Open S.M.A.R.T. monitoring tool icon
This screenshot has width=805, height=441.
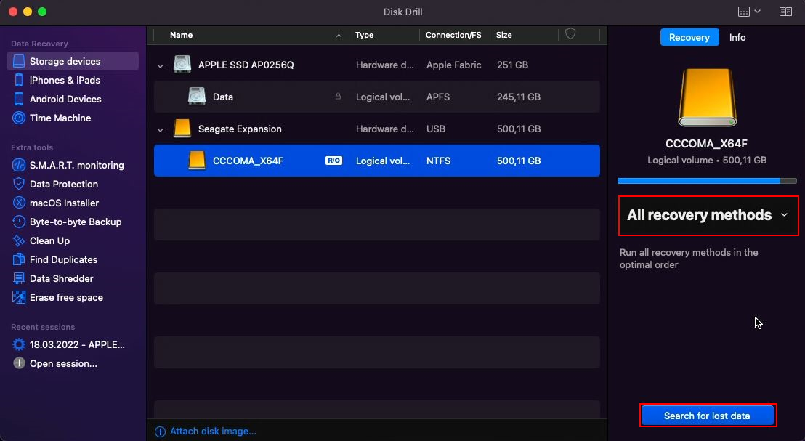tap(19, 166)
